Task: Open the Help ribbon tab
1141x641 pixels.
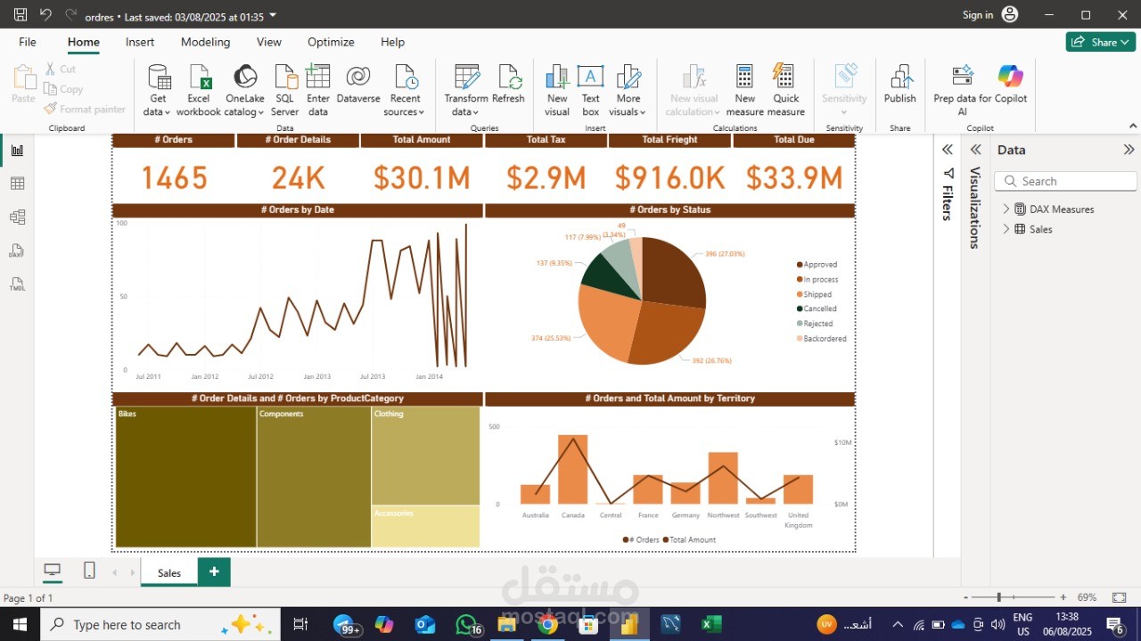Action: [x=392, y=42]
